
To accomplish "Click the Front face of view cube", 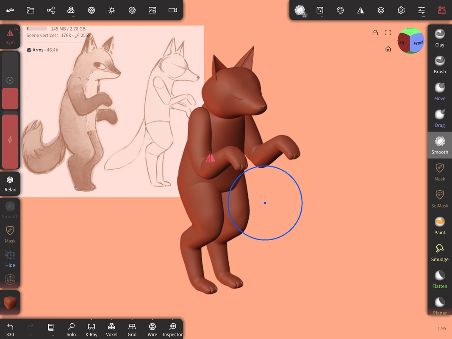I will 418,43.
